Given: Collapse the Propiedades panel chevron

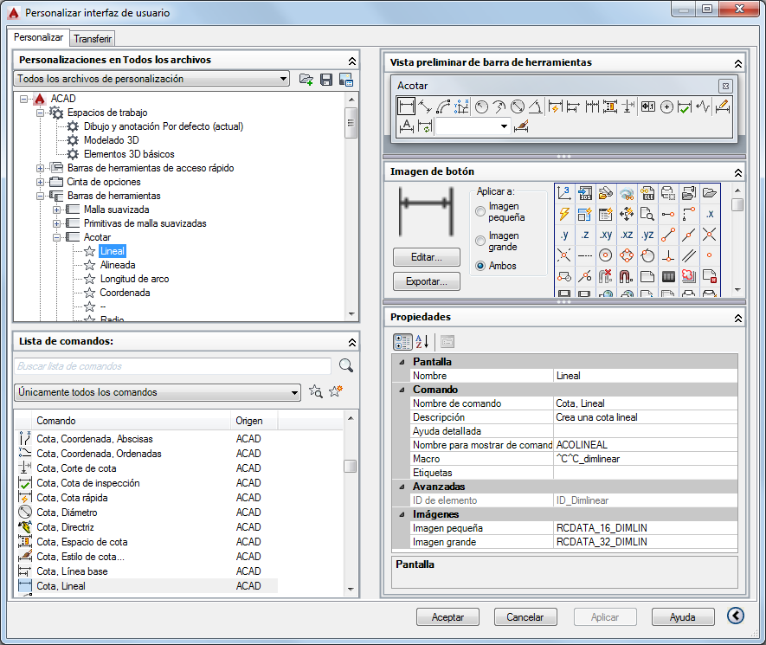Looking at the screenshot, I should point(737,318).
